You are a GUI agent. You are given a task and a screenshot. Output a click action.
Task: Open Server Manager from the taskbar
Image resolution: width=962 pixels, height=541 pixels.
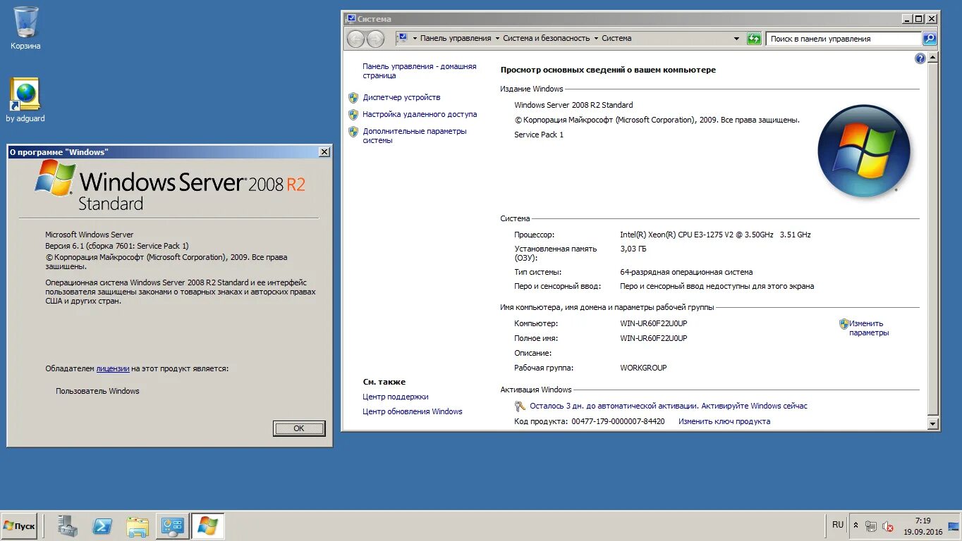(68, 526)
